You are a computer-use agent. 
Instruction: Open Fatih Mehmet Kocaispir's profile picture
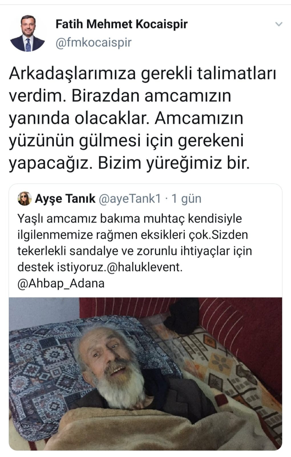(28, 33)
